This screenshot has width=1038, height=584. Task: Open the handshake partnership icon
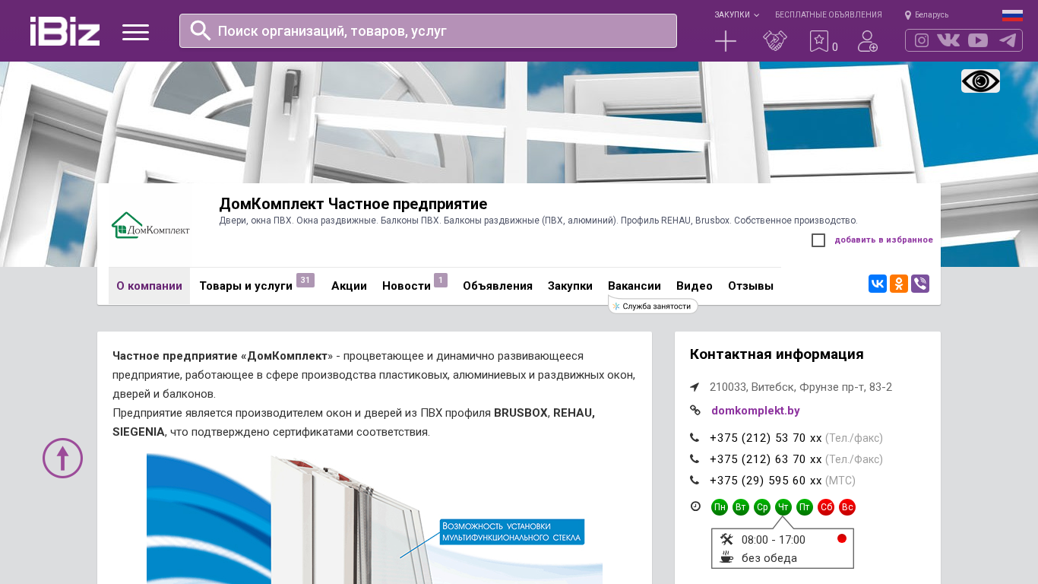point(775,41)
